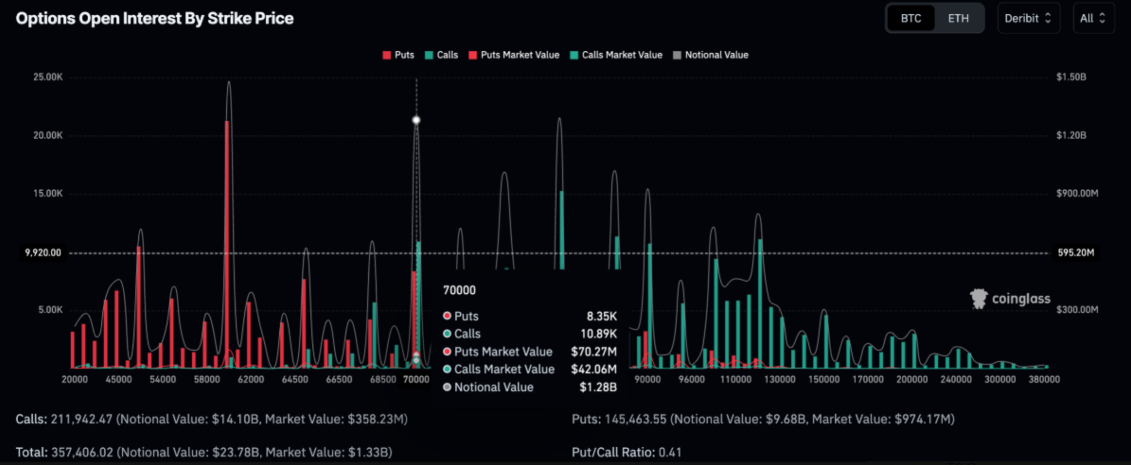
Task: Click the green Calls dot in tooltip
Action: (x=447, y=334)
